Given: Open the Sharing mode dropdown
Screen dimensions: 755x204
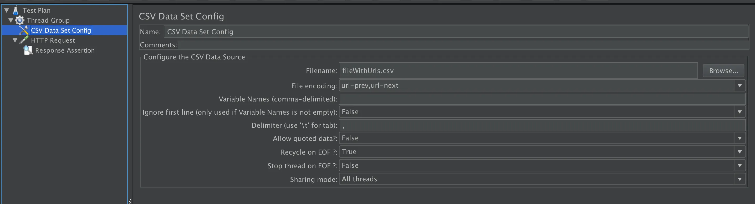Looking at the screenshot, I should pyautogui.click(x=739, y=179).
